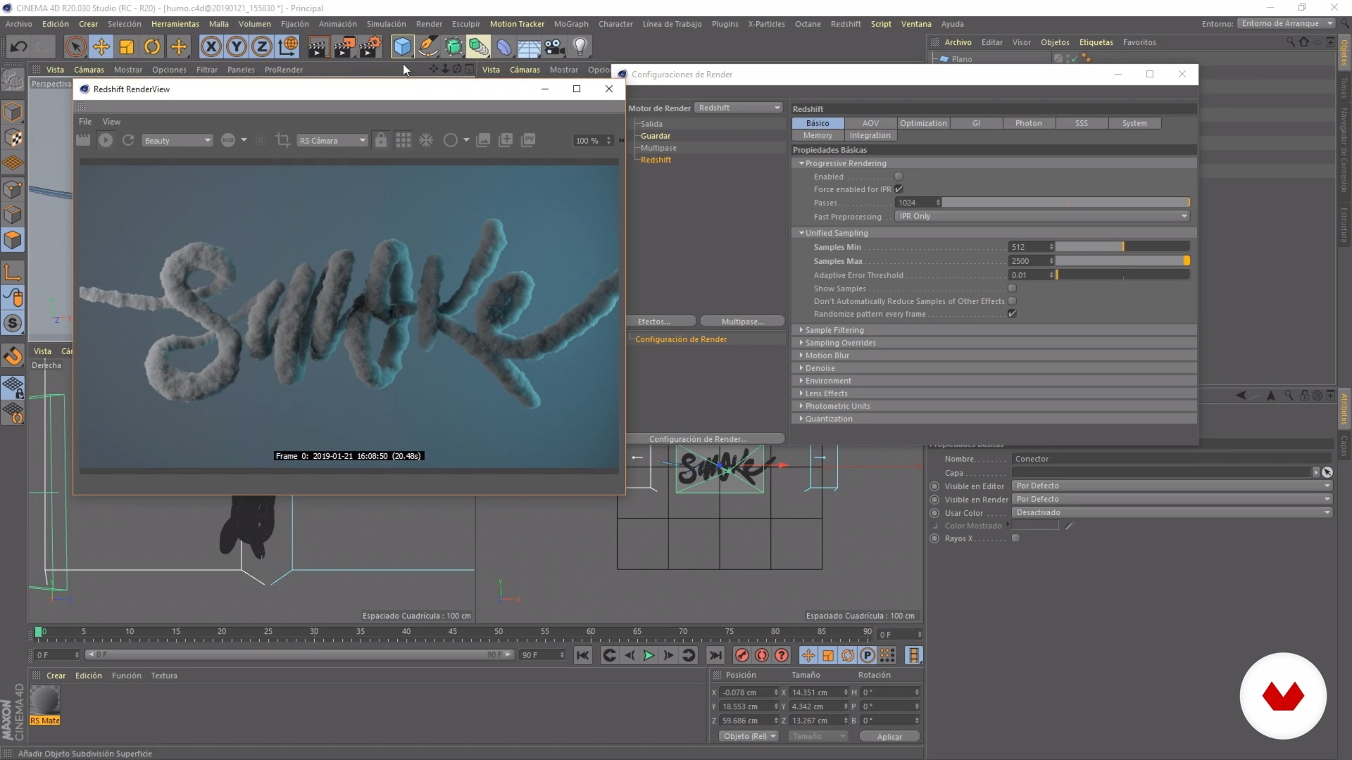This screenshot has width=1352, height=760.
Task: Switch to the Memory tab
Action: (x=818, y=135)
